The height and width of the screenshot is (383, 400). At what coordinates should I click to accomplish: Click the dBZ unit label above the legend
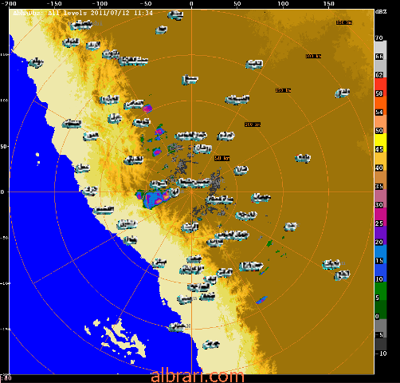381,12
